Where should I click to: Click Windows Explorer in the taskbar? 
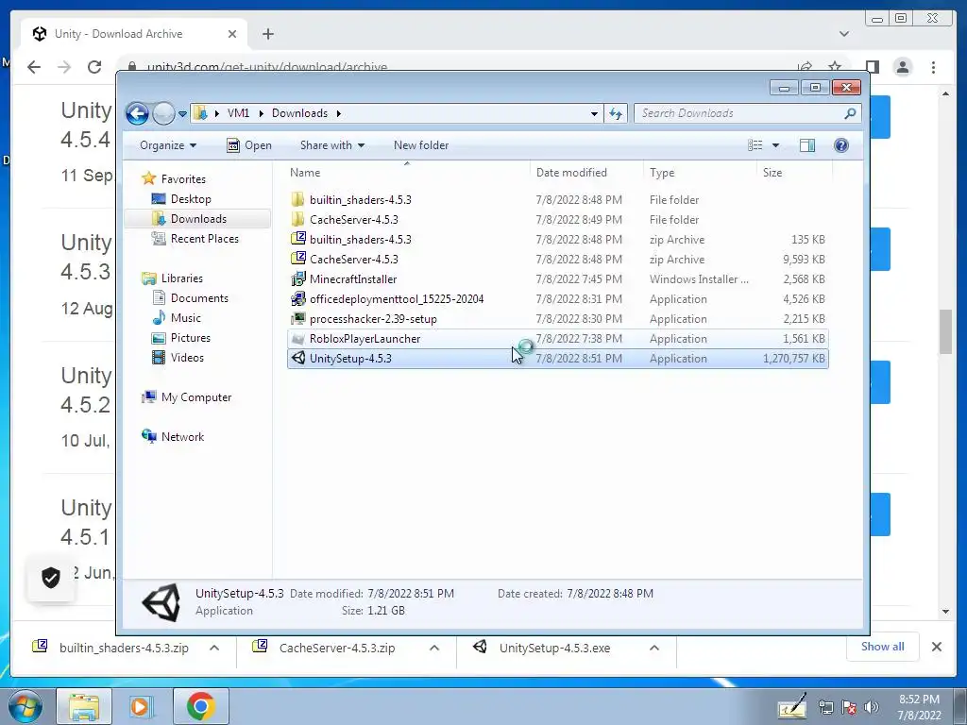[84, 706]
